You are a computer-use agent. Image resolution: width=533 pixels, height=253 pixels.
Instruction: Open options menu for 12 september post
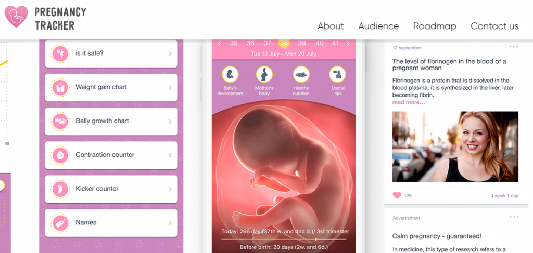tap(514, 47)
